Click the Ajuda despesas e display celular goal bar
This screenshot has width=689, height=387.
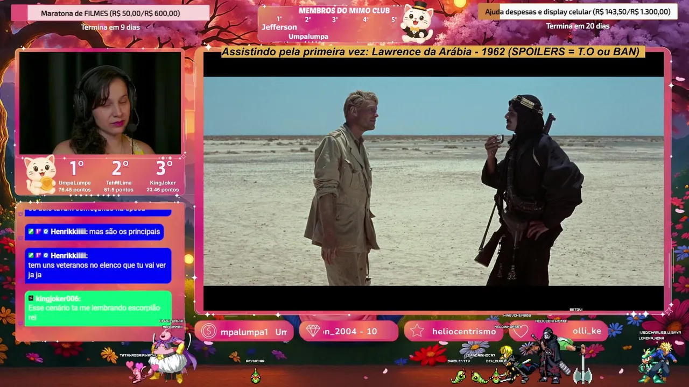click(578, 12)
